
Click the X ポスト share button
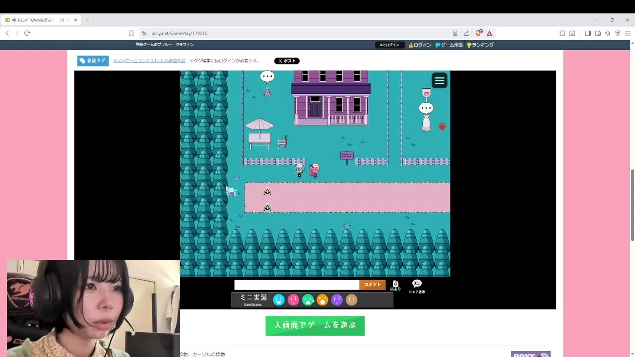coord(287,61)
